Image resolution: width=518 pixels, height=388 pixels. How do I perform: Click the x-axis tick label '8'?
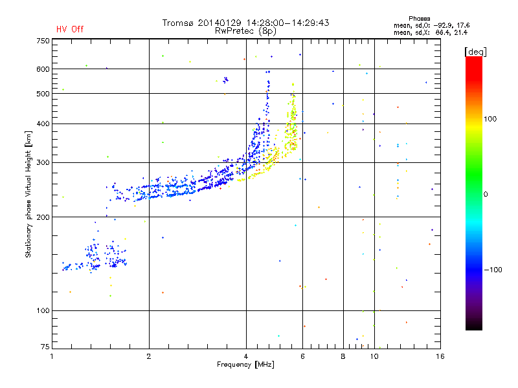[x=343, y=356]
